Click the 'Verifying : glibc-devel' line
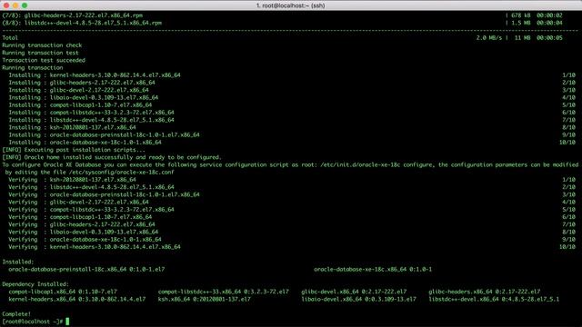 click(79, 202)
